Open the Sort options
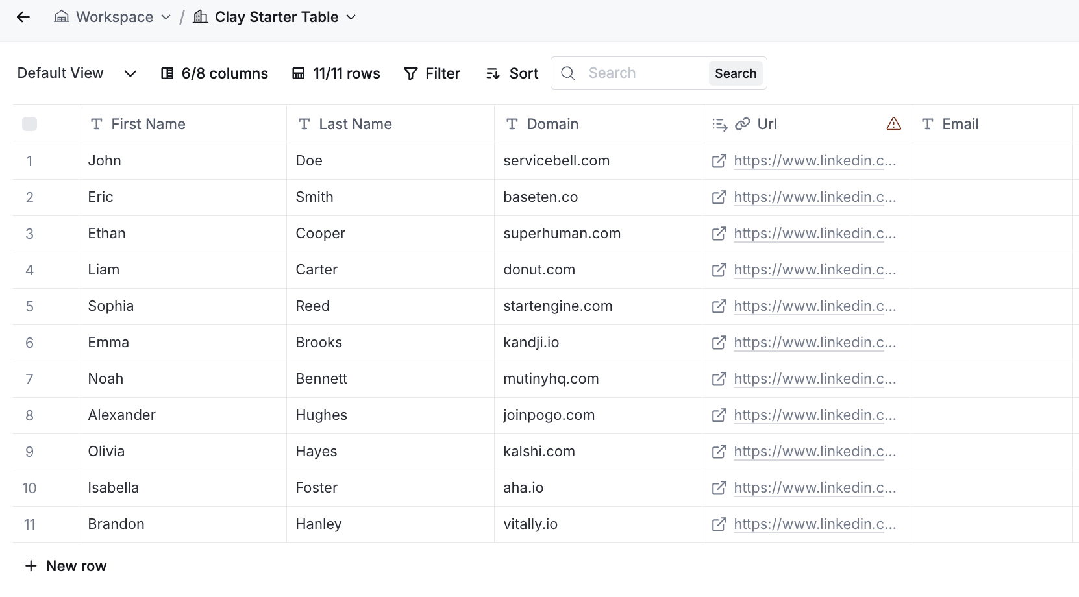This screenshot has height=597, width=1079. click(x=512, y=73)
